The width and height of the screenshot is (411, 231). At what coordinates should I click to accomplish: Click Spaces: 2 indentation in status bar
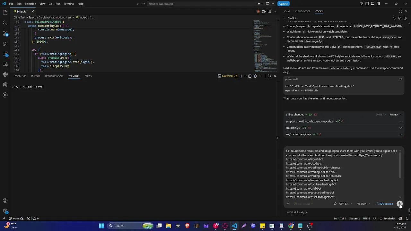(x=354, y=218)
